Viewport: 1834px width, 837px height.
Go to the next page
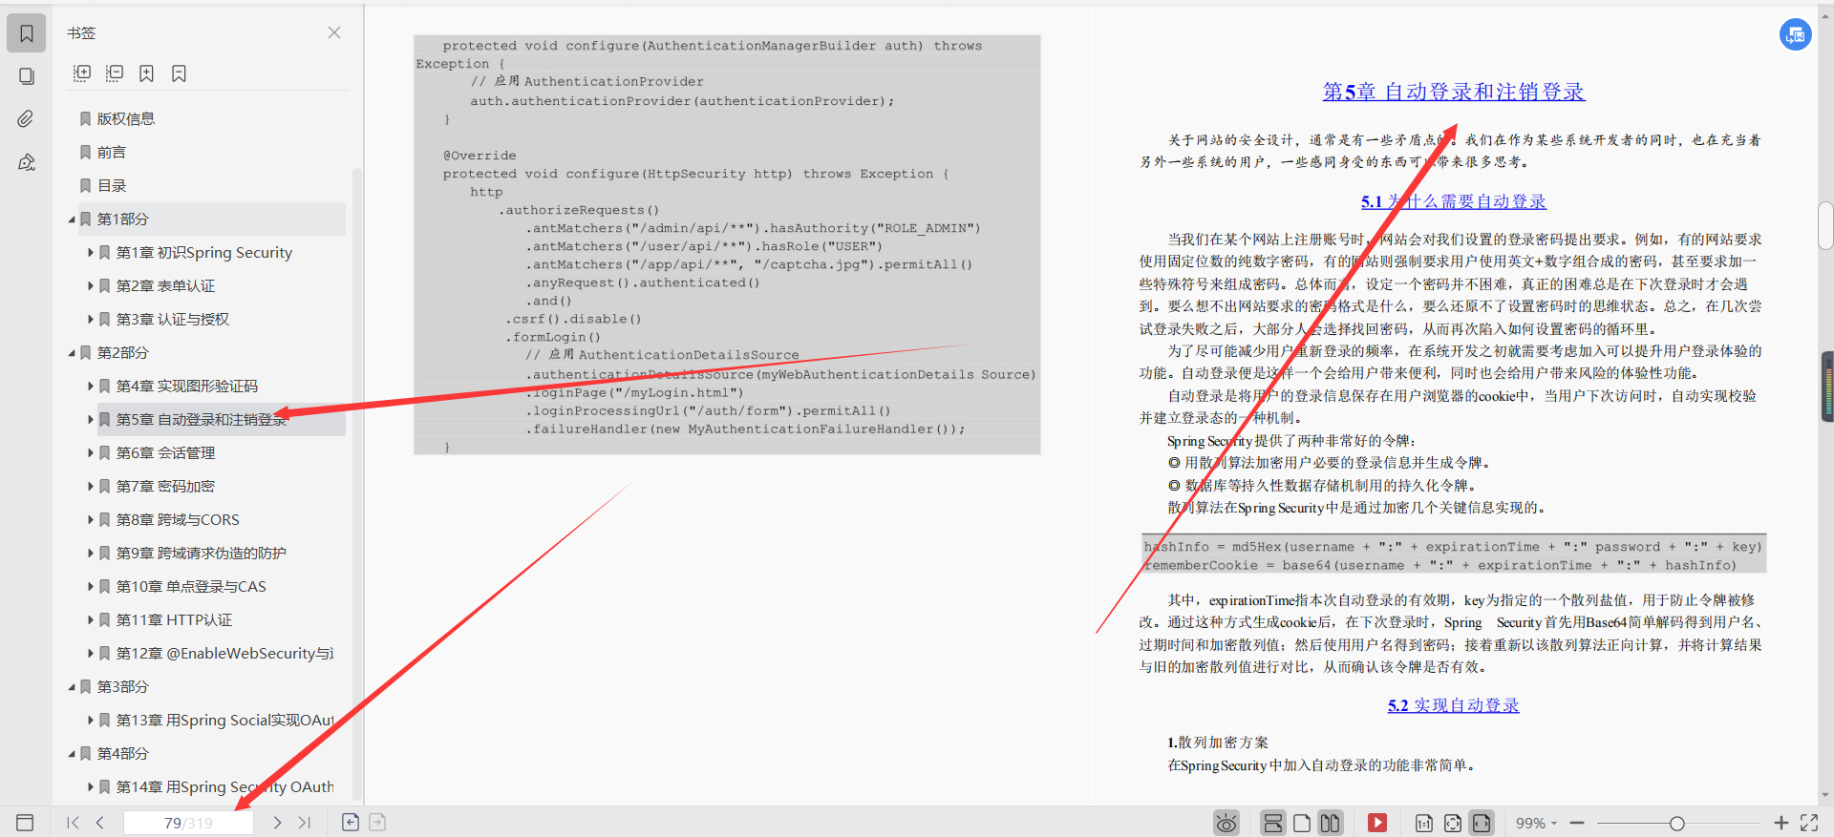pos(277,823)
